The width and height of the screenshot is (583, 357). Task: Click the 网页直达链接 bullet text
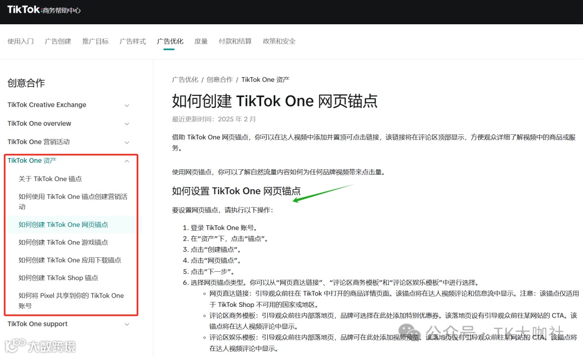[x=394, y=299]
